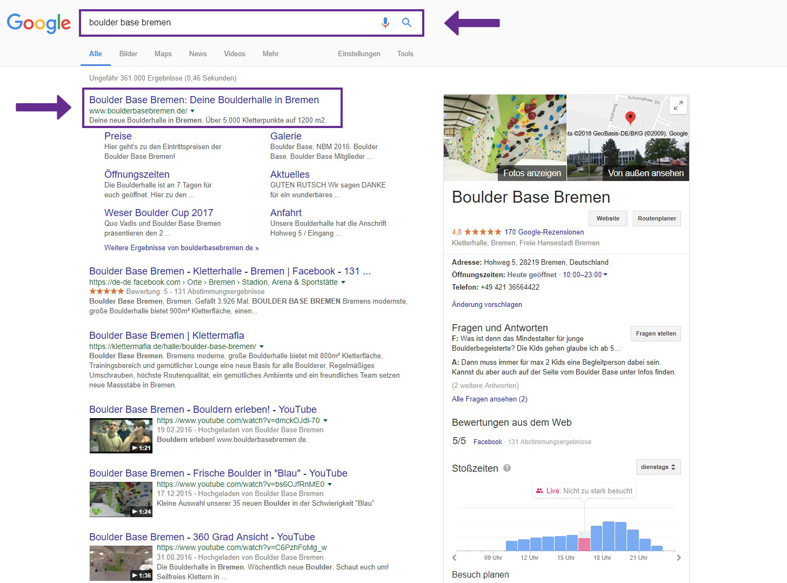The width and height of the screenshot is (787, 583).
Task: Open the Weser Boulder Cup 2017 sitelink
Action: (158, 213)
